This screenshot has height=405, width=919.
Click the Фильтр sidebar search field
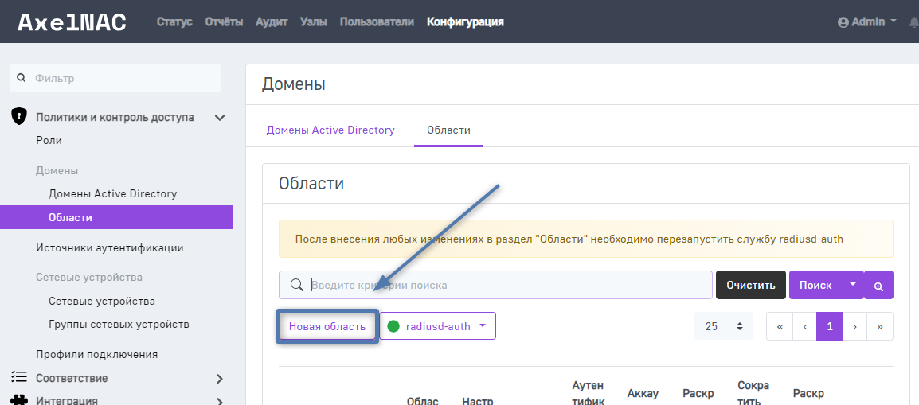click(115, 78)
